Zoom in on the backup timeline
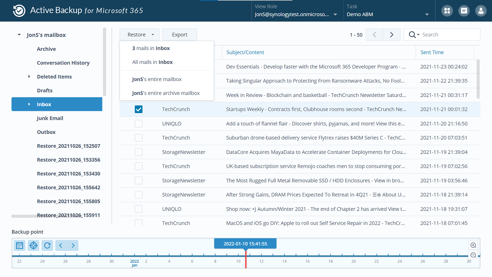Screen dimensions: 492x277 pos(474,245)
